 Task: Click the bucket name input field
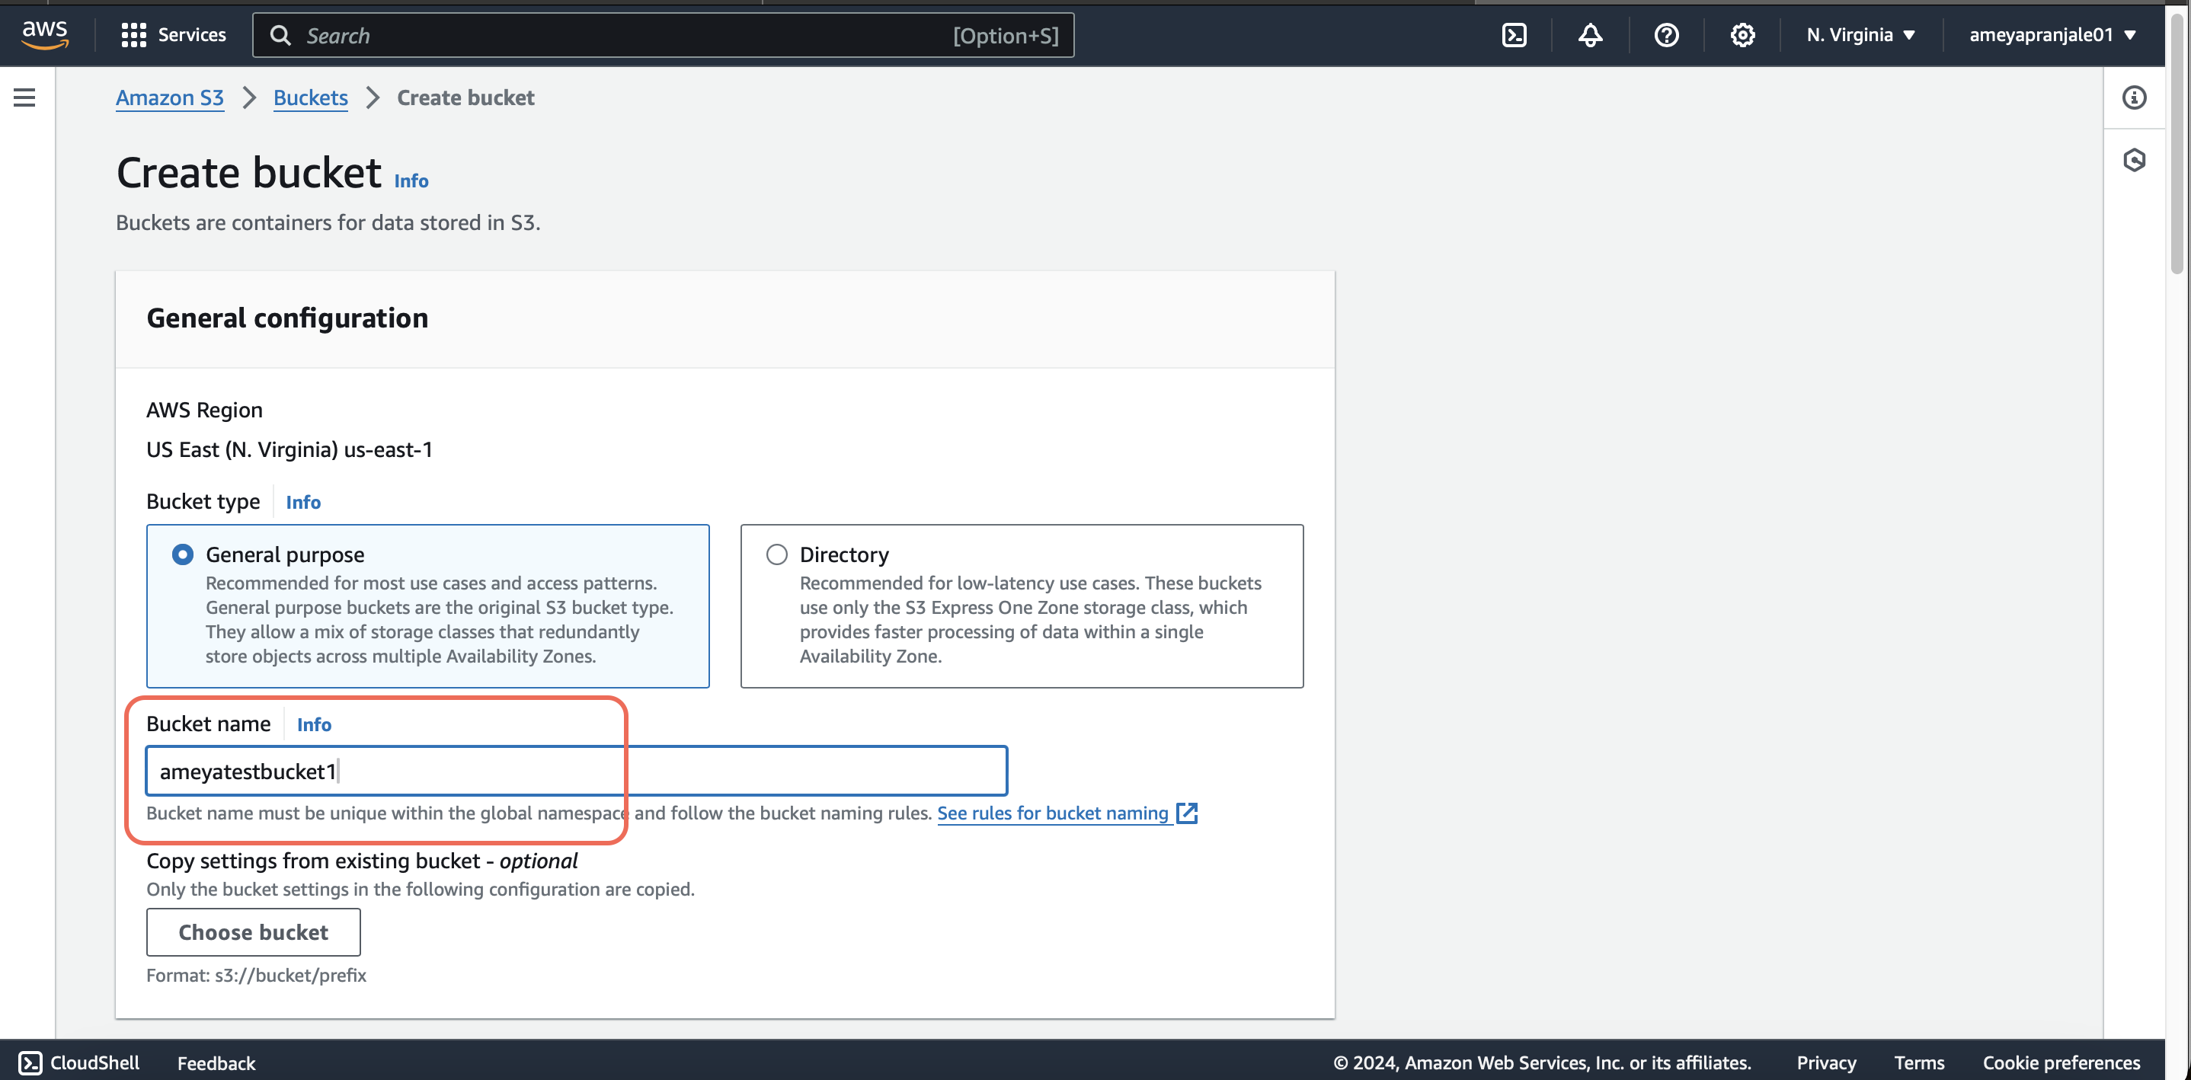(x=576, y=770)
